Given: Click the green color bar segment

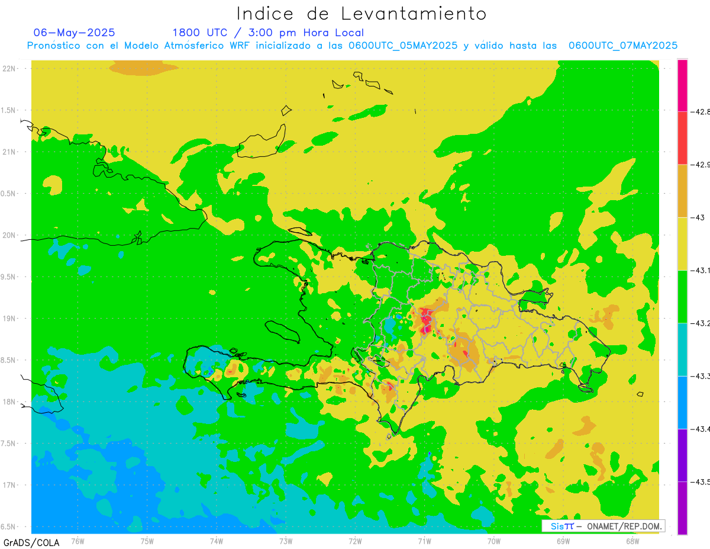Looking at the screenshot, I should tap(682, 296).
